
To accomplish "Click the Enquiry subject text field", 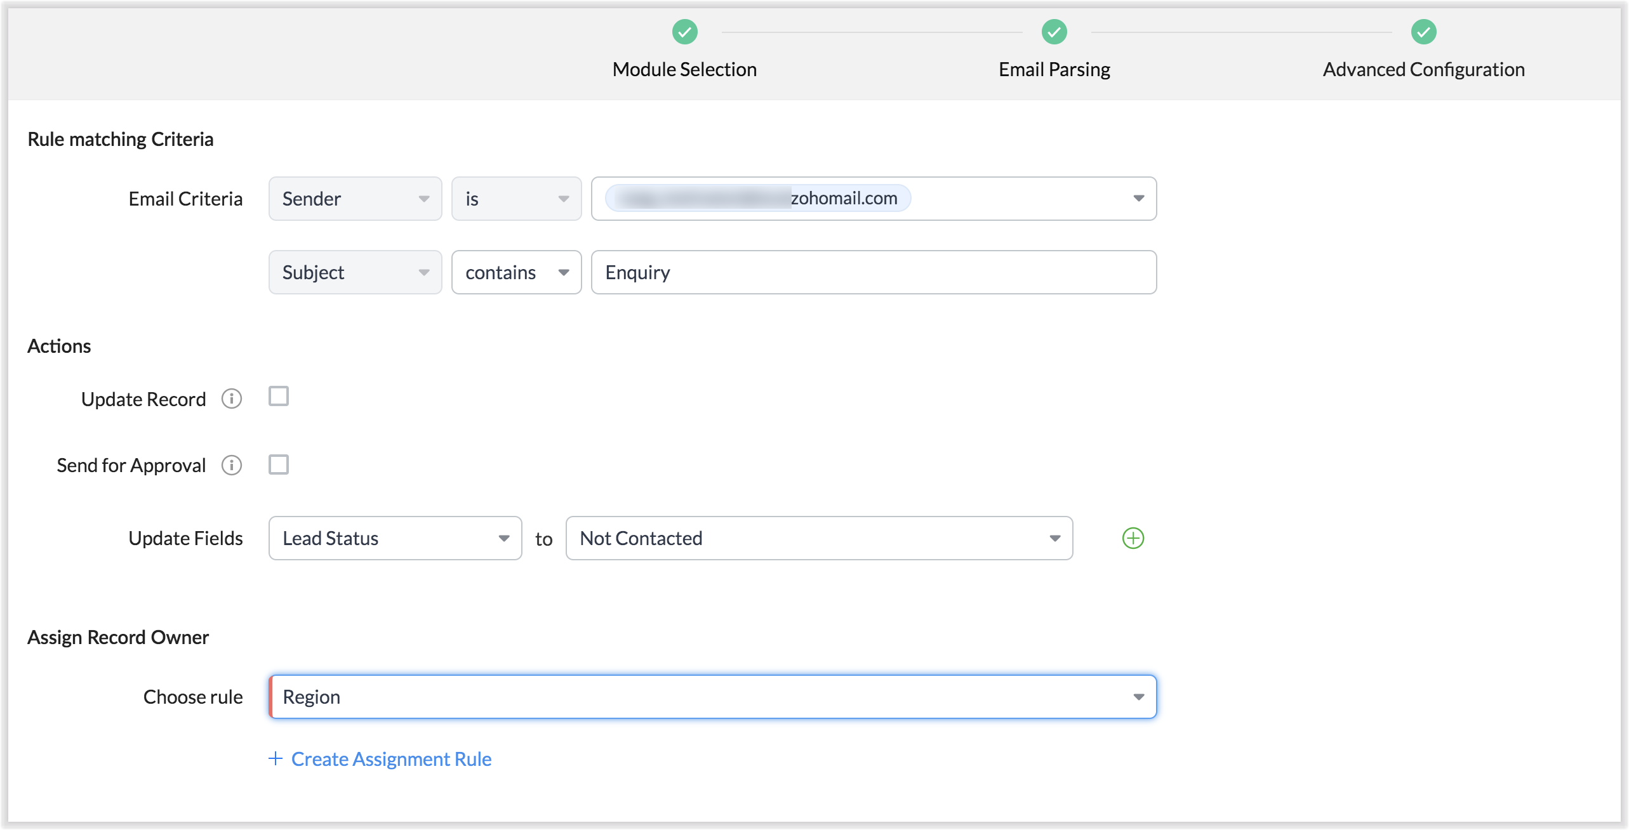I will tap(874, 272).
